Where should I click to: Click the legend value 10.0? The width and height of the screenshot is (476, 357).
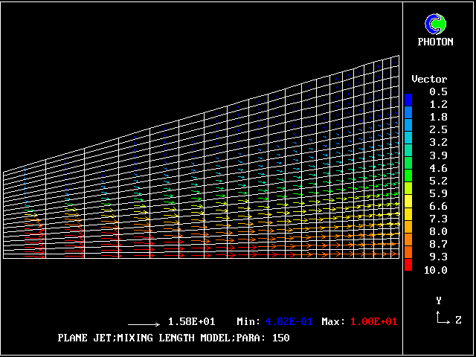point(435,270)
